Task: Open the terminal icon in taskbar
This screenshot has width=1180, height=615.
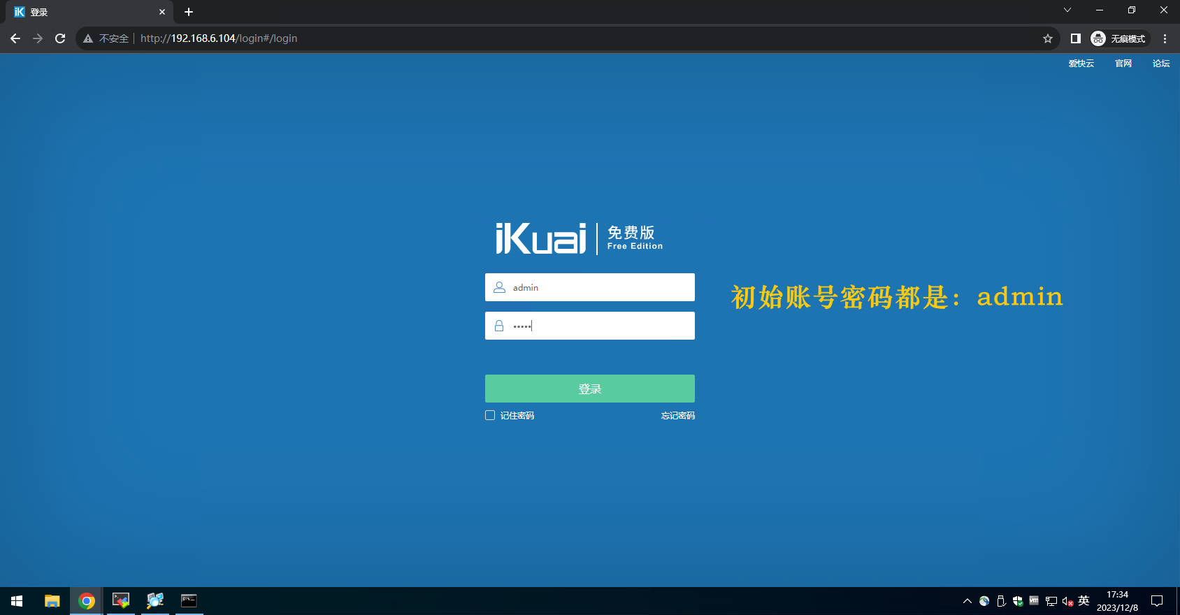Action: pos(189,601)
